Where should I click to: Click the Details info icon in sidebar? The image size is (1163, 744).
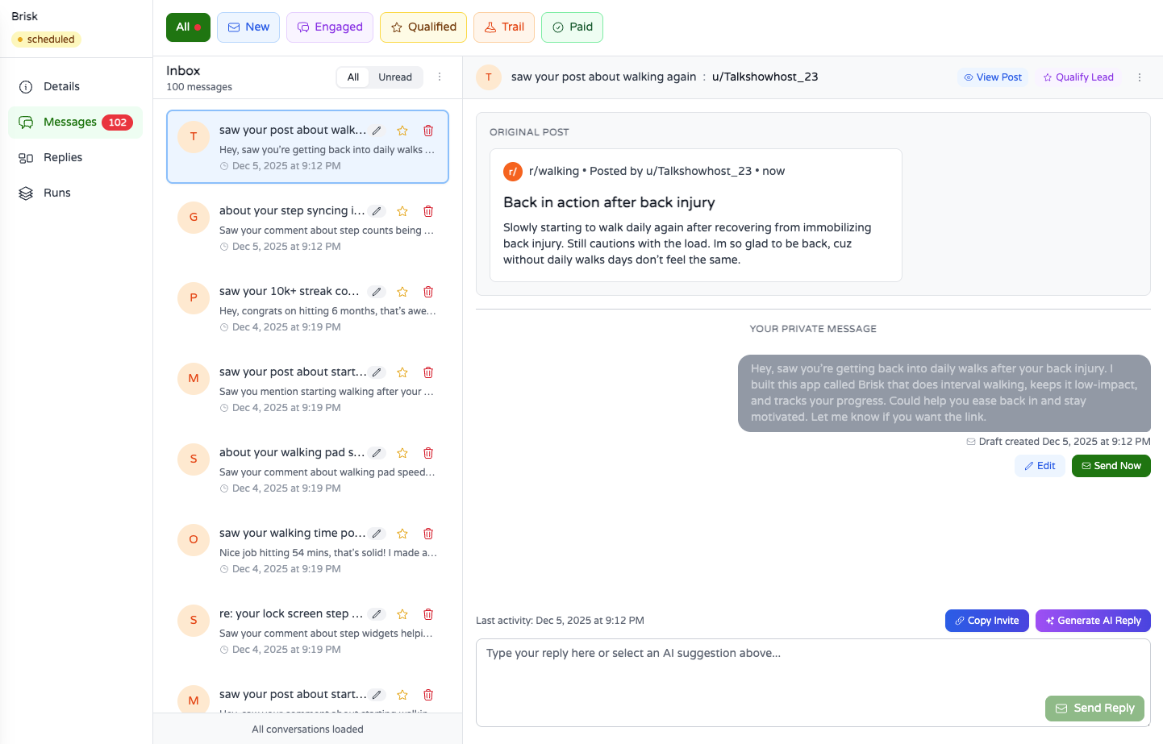25,86
